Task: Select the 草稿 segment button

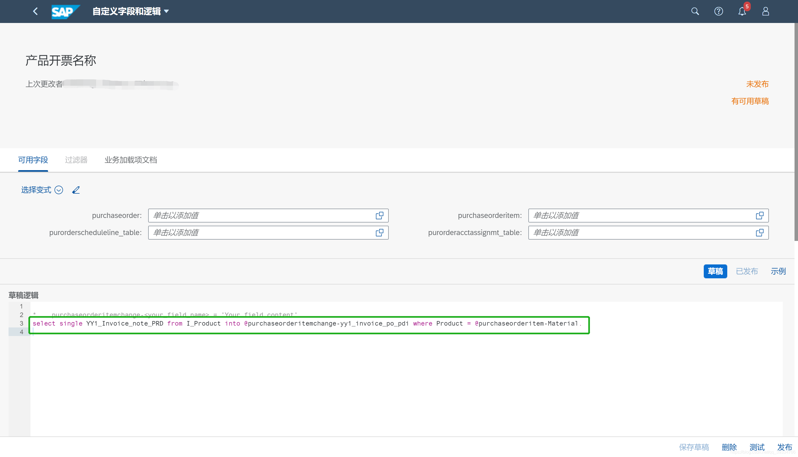Action: 715,271
